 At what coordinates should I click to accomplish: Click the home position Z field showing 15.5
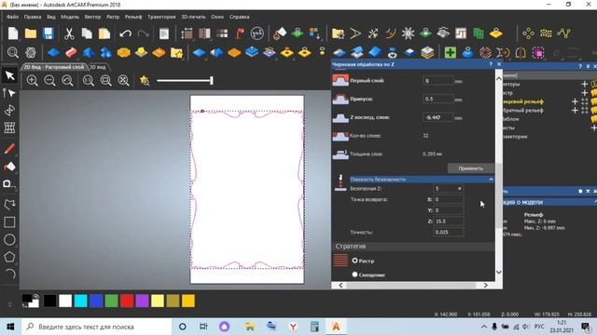pyautogui.click(x=449, y=221)
